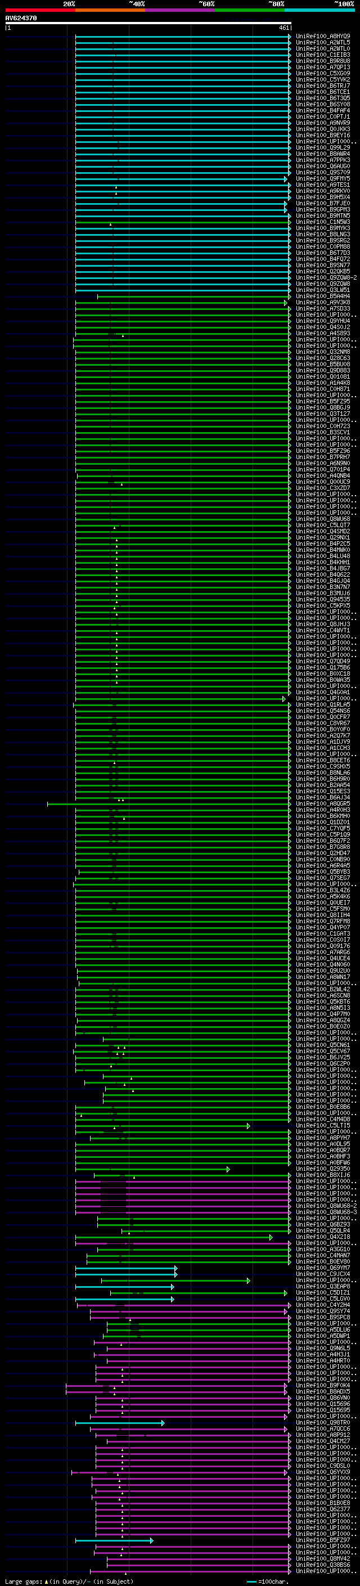
Task: Select the UniRef100_B5FZ97 label
Action: pyautogui.click(x=323, y=1540)
